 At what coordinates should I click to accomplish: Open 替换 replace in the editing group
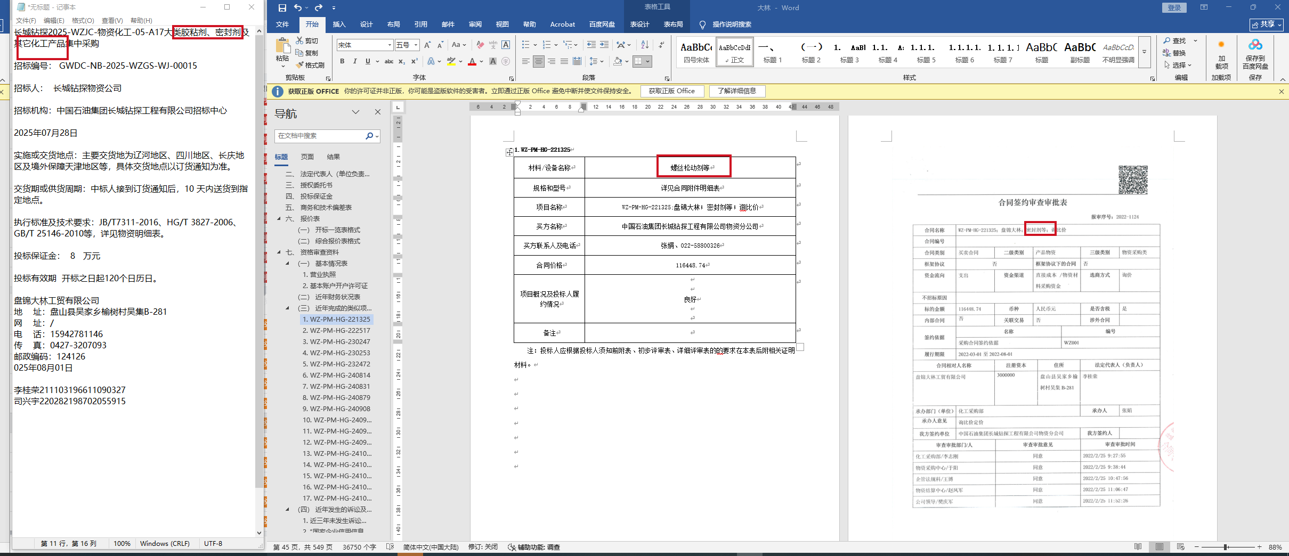click(1174, 53)
